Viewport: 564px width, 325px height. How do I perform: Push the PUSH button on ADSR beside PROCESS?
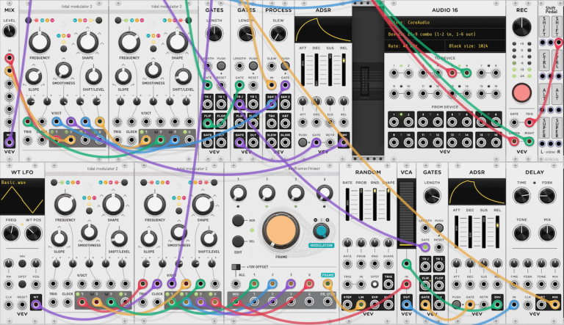303,142
